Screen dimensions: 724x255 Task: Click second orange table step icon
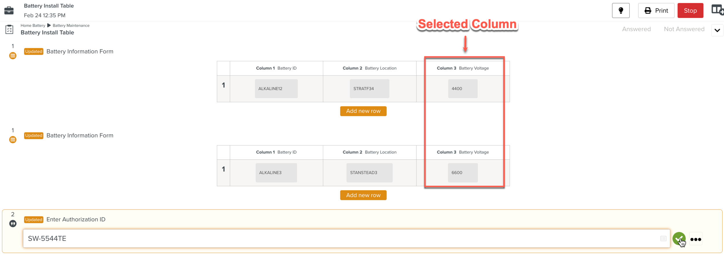click(x=13, y=140)
